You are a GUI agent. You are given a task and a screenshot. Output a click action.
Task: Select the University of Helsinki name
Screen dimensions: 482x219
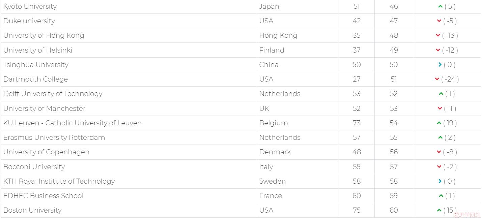click(x=38, y=50)
